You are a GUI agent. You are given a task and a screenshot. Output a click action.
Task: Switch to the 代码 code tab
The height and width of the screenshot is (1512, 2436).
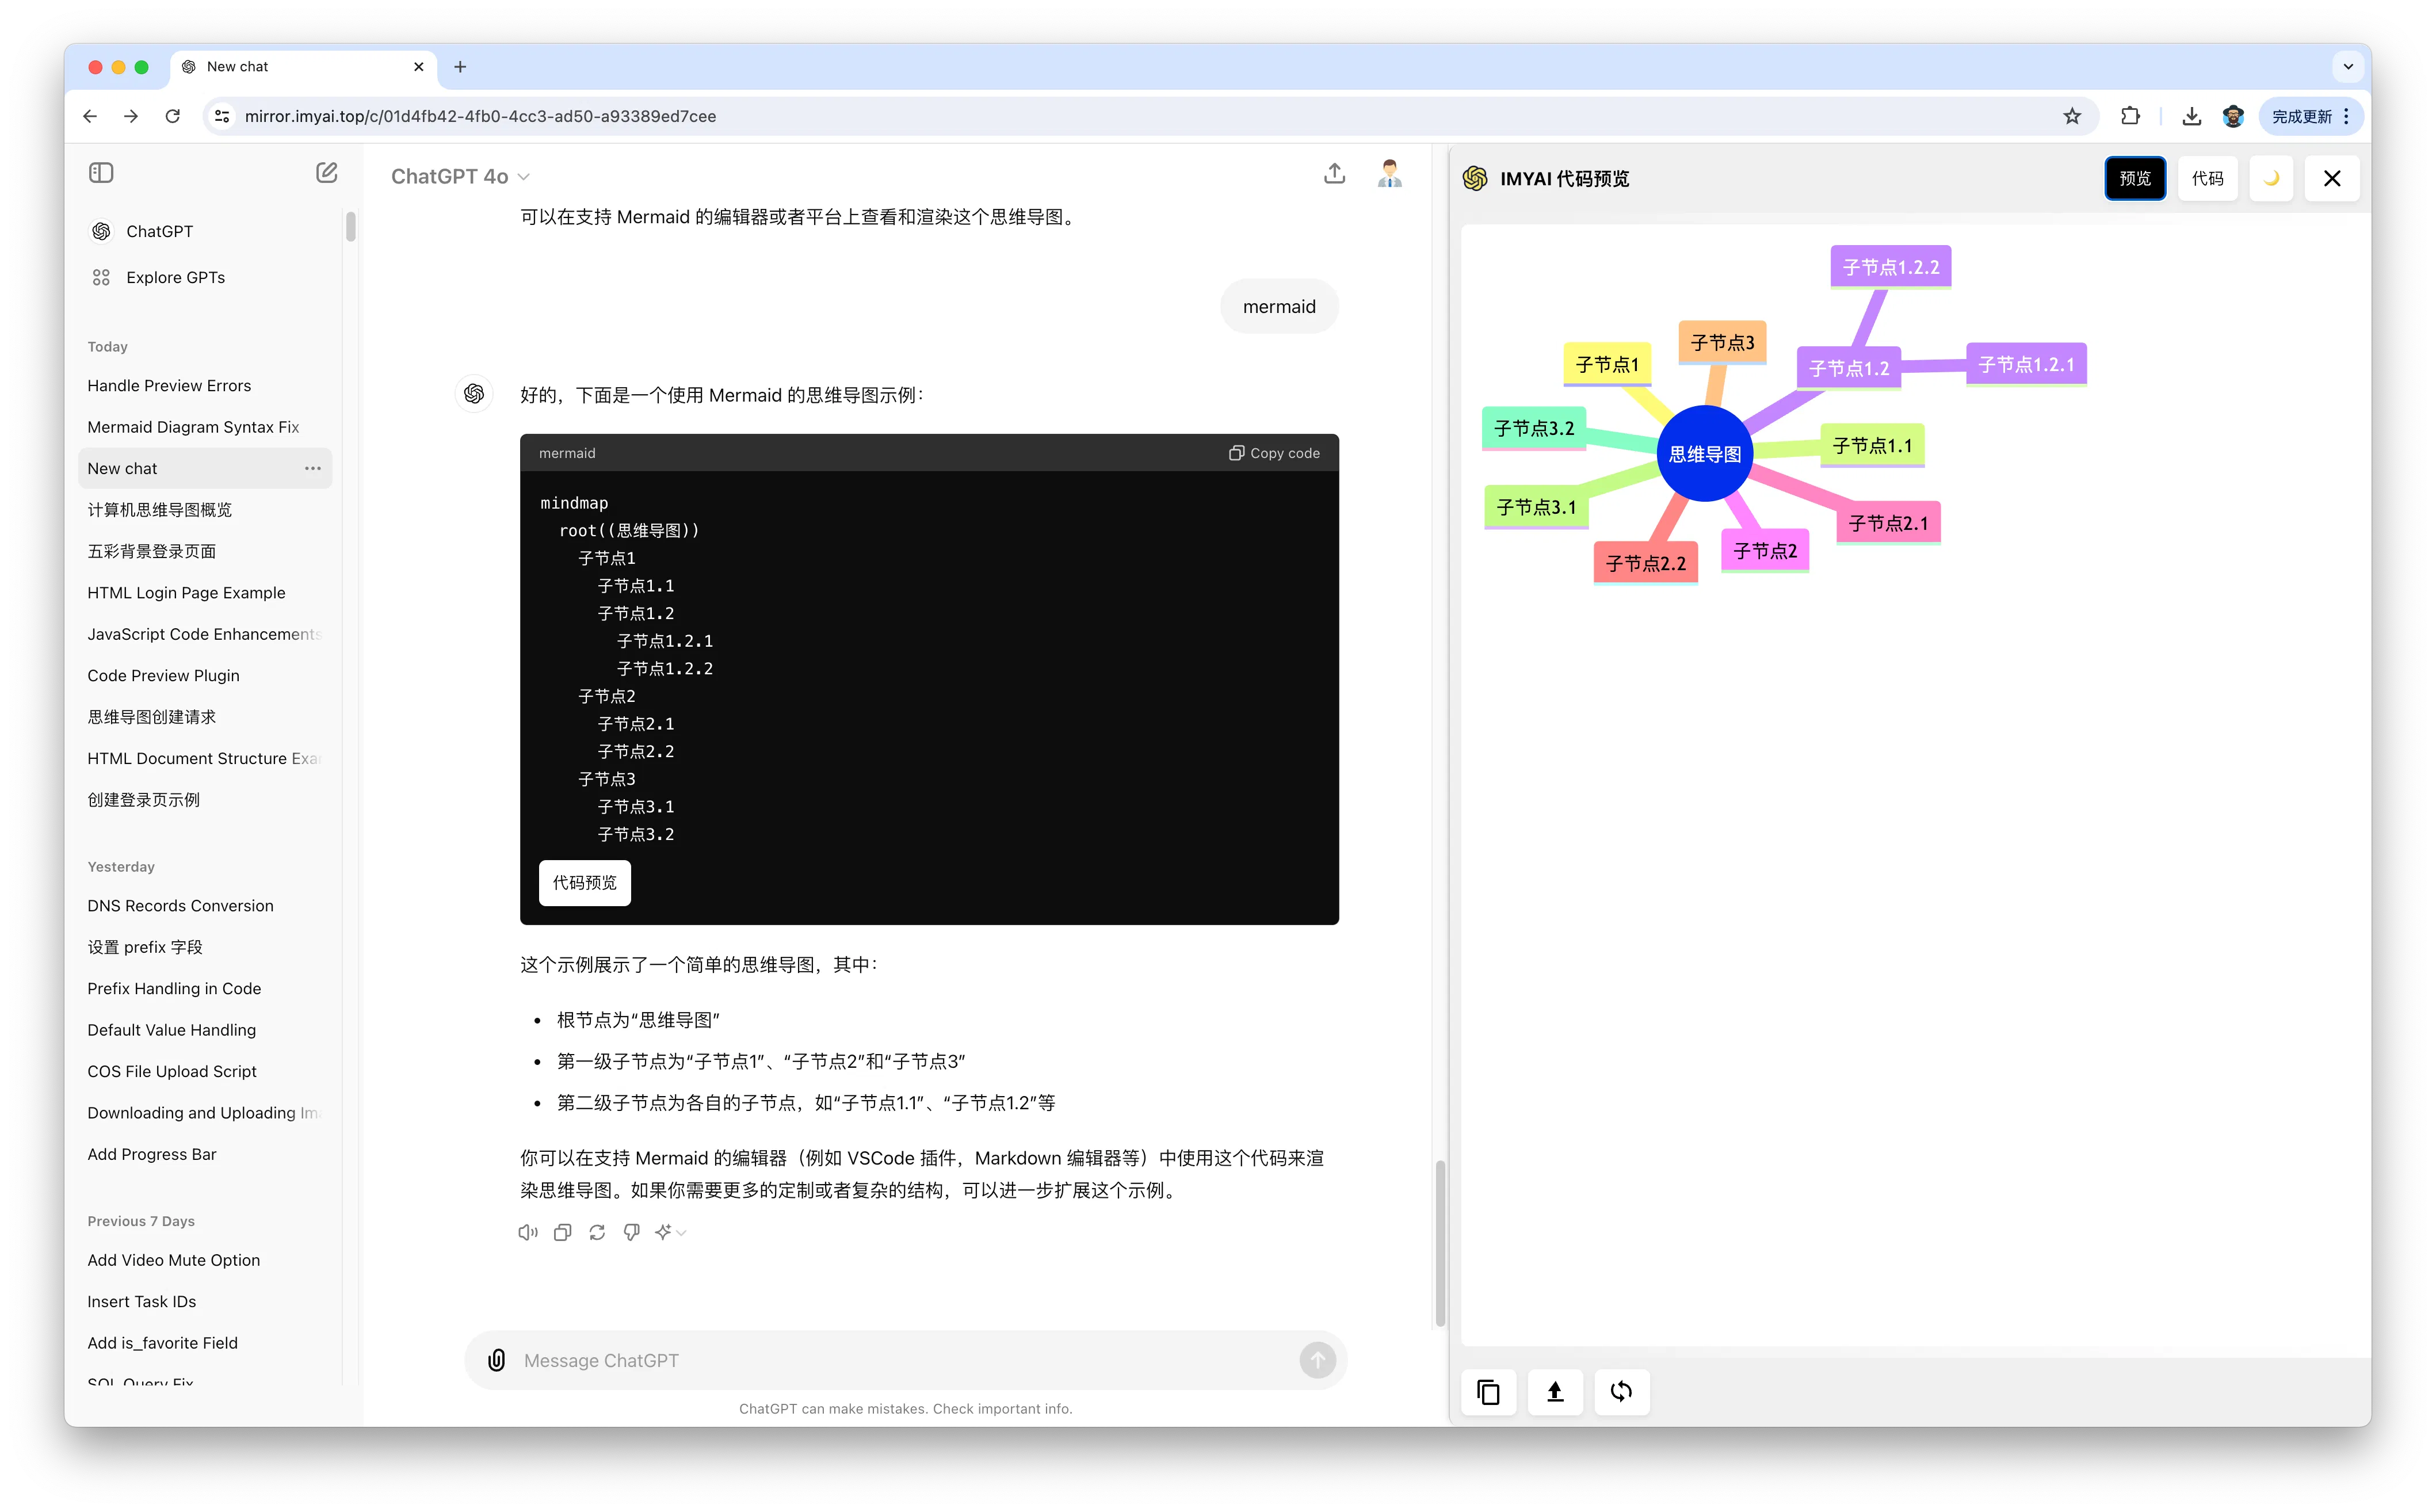pyautogui.click(x=2207, y=178)
